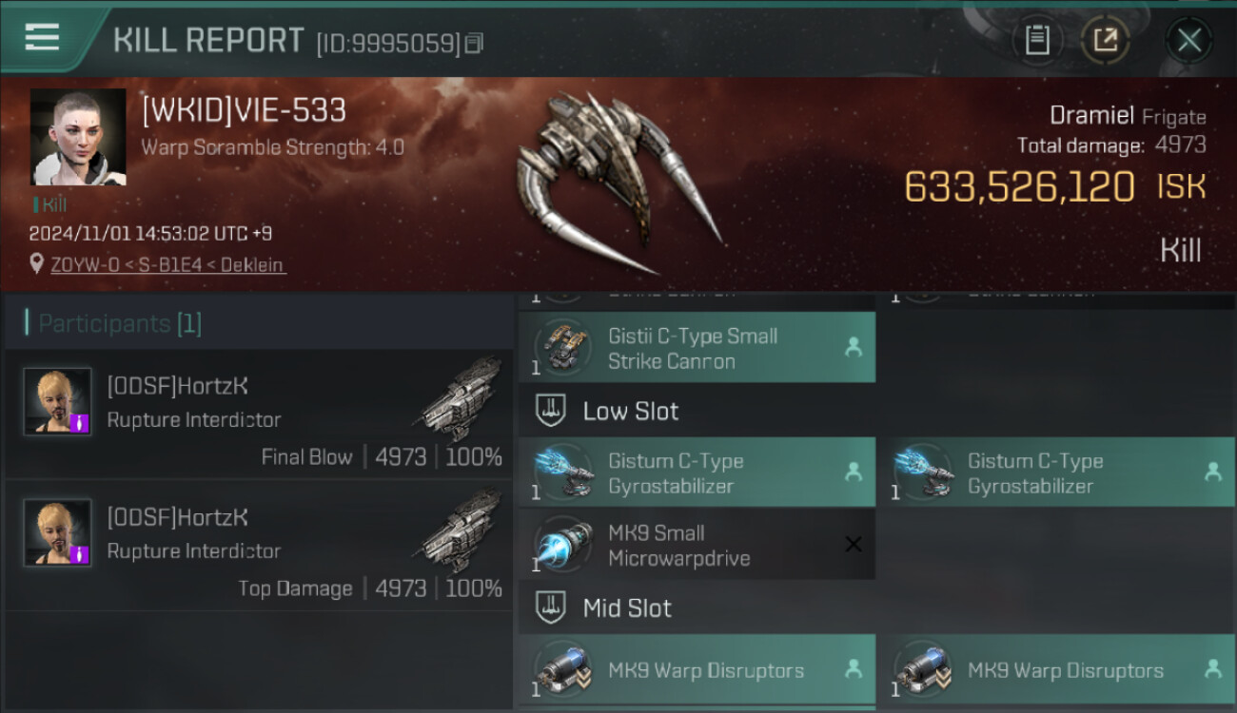
Task: Click the X mark on MK9 Small Microwarpdrive
Action: (854, 545)
